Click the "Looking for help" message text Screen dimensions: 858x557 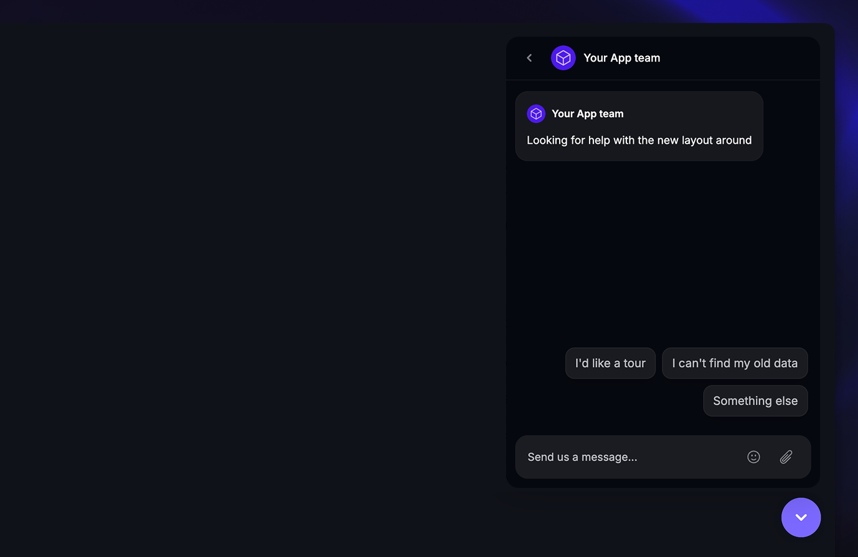click(639, 141)
